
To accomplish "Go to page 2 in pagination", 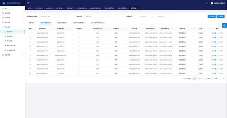I will (x=197, y=78).
